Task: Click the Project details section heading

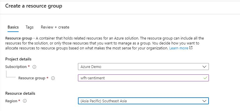Action: (18, 59)
